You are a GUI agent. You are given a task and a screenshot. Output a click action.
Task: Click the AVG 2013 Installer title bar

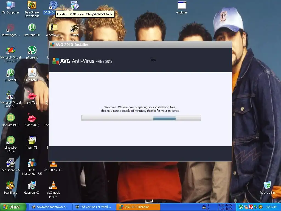(140, 45)
